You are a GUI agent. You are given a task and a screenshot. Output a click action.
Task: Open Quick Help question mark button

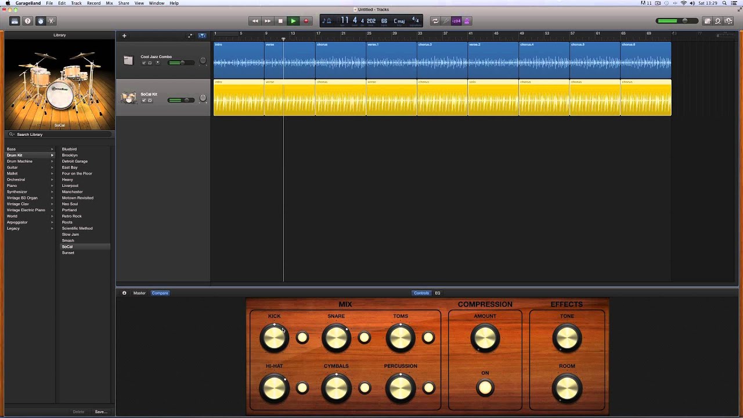[x=27, y=21]
